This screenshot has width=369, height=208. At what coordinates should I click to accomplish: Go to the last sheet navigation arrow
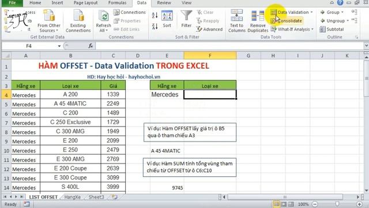[x=22, y=196]
